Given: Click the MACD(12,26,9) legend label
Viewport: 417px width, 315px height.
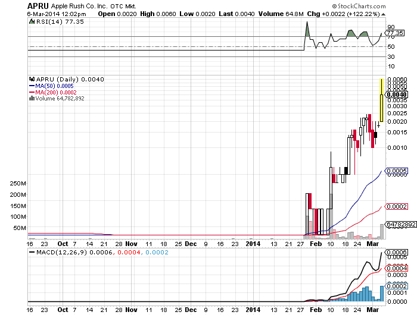Looking at the screenshot, I should [x=62, y=252].
